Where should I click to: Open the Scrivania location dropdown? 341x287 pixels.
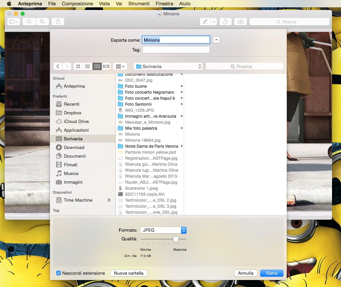pos(168,66)
